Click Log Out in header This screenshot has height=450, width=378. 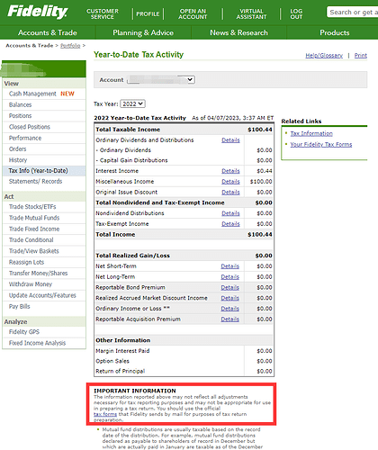(296, 13)
